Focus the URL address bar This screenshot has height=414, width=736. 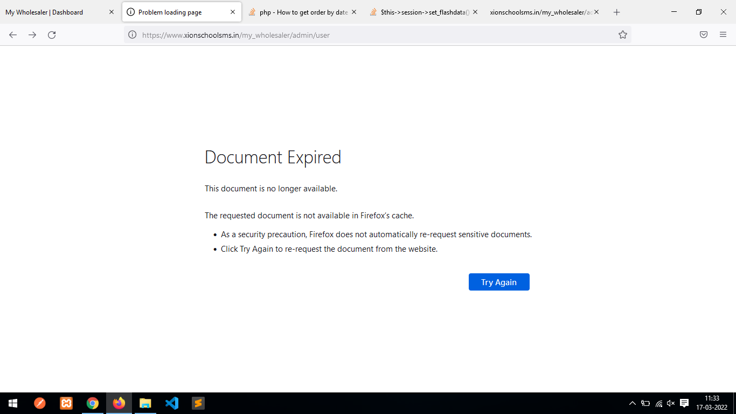[377, 35]
